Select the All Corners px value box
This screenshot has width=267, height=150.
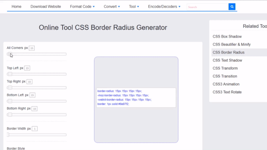32,48
